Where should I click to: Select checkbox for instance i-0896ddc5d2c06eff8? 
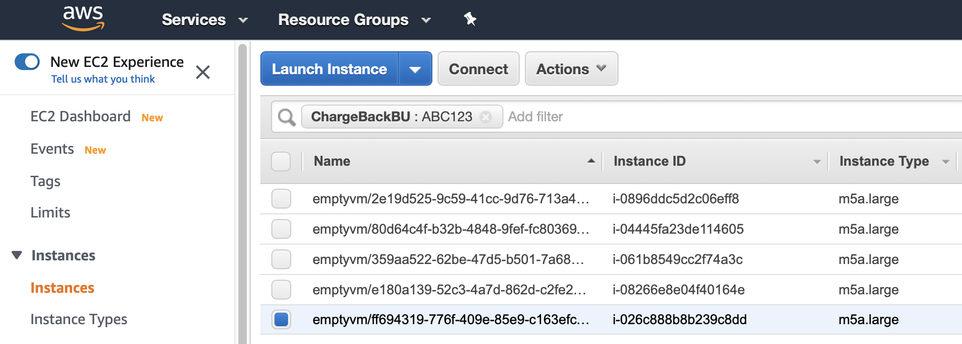[281, 199]
